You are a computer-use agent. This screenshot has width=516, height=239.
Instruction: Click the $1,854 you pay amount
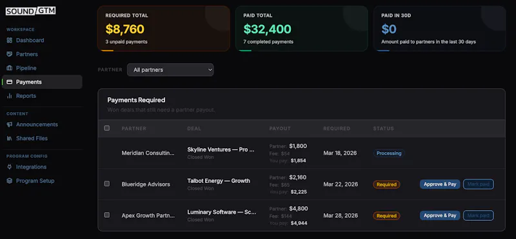pyautogui.click(x=298, y=161)
